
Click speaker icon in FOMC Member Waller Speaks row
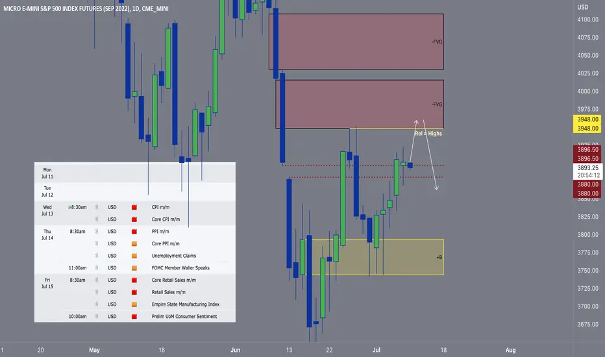coord(97,268)
